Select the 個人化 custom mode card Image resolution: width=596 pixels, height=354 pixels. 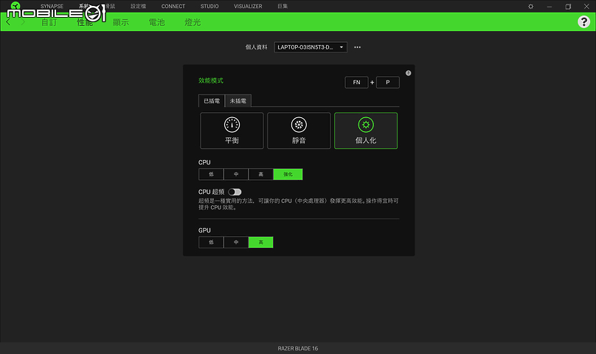[x=366, y=131]
